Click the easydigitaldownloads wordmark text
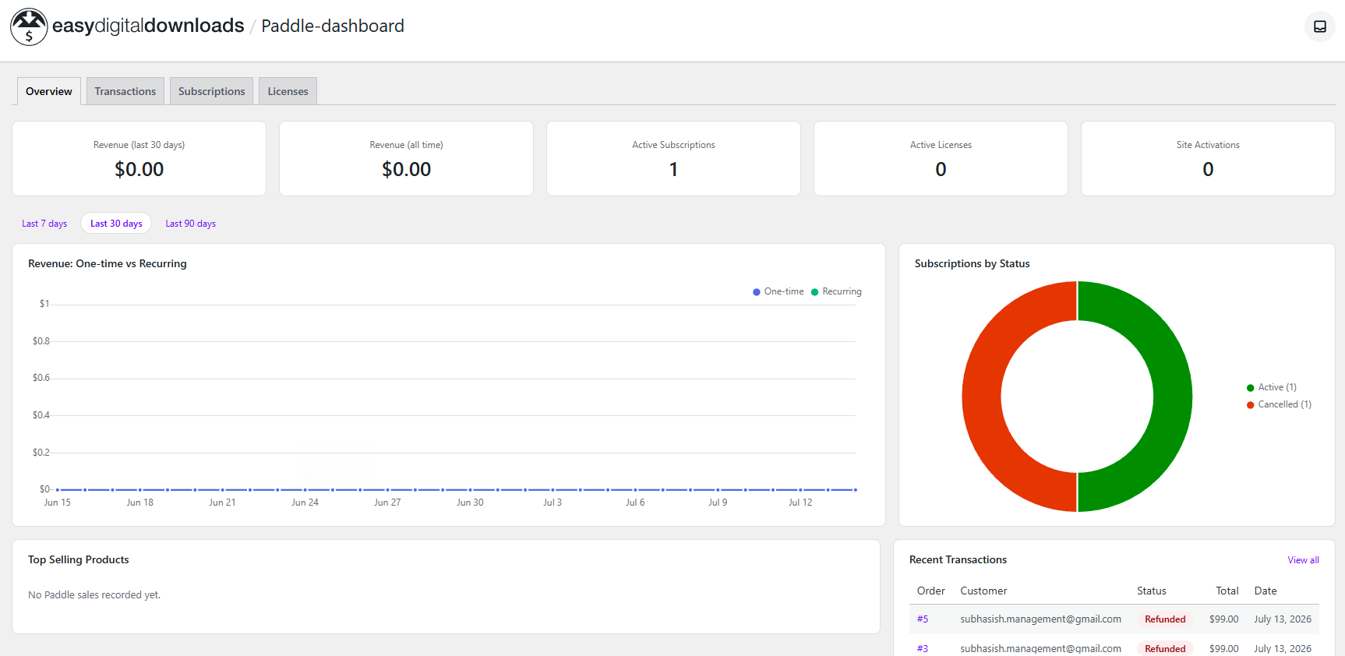This screenshot has height=656, width=1345. click(x=148, y=26)
